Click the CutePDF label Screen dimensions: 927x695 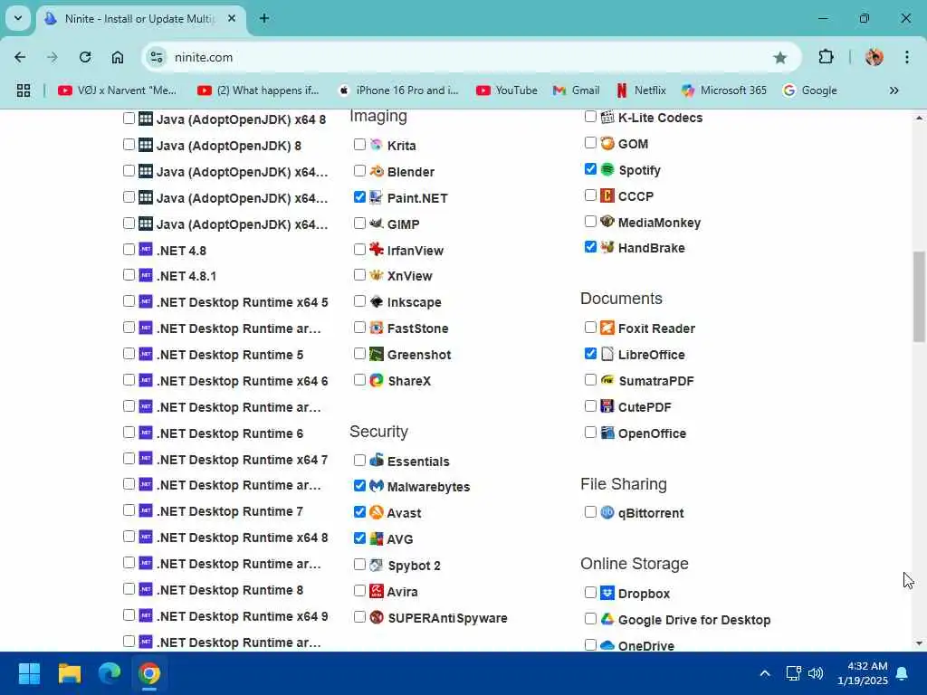pos(645,407)
